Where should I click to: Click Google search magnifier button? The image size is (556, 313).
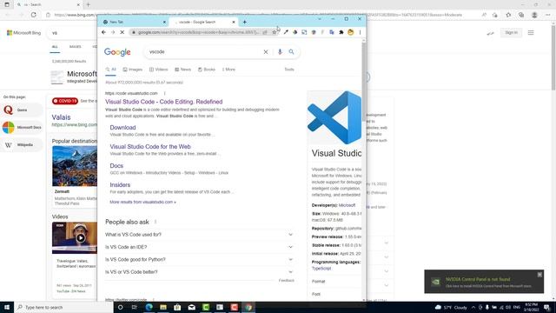point(291,52)
